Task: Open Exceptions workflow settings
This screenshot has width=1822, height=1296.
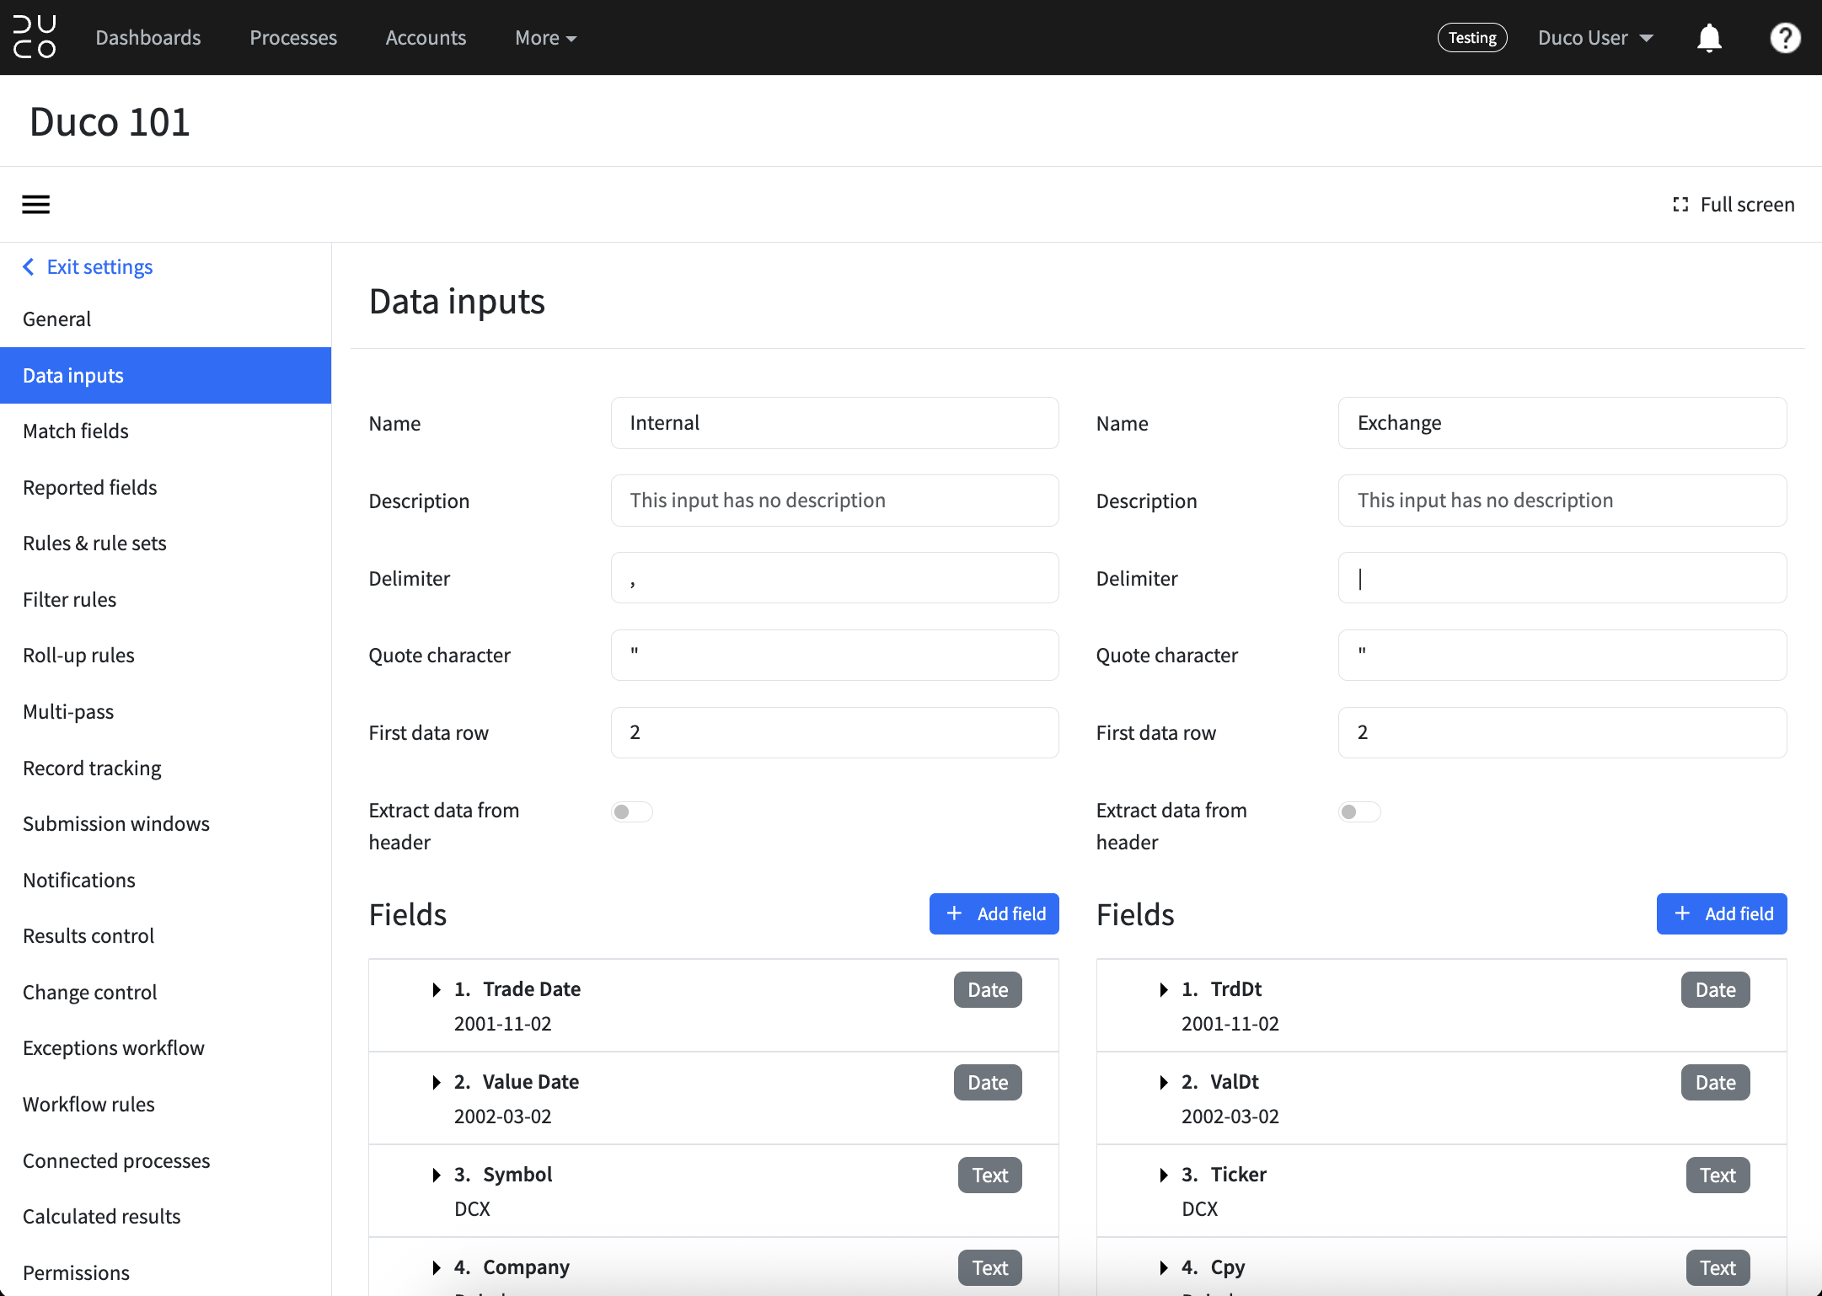Action: coord(165,1048)
